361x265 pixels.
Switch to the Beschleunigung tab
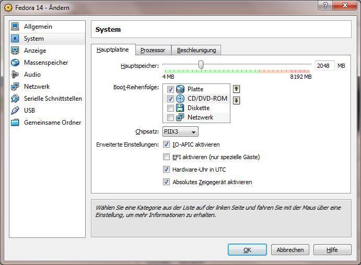196,50
